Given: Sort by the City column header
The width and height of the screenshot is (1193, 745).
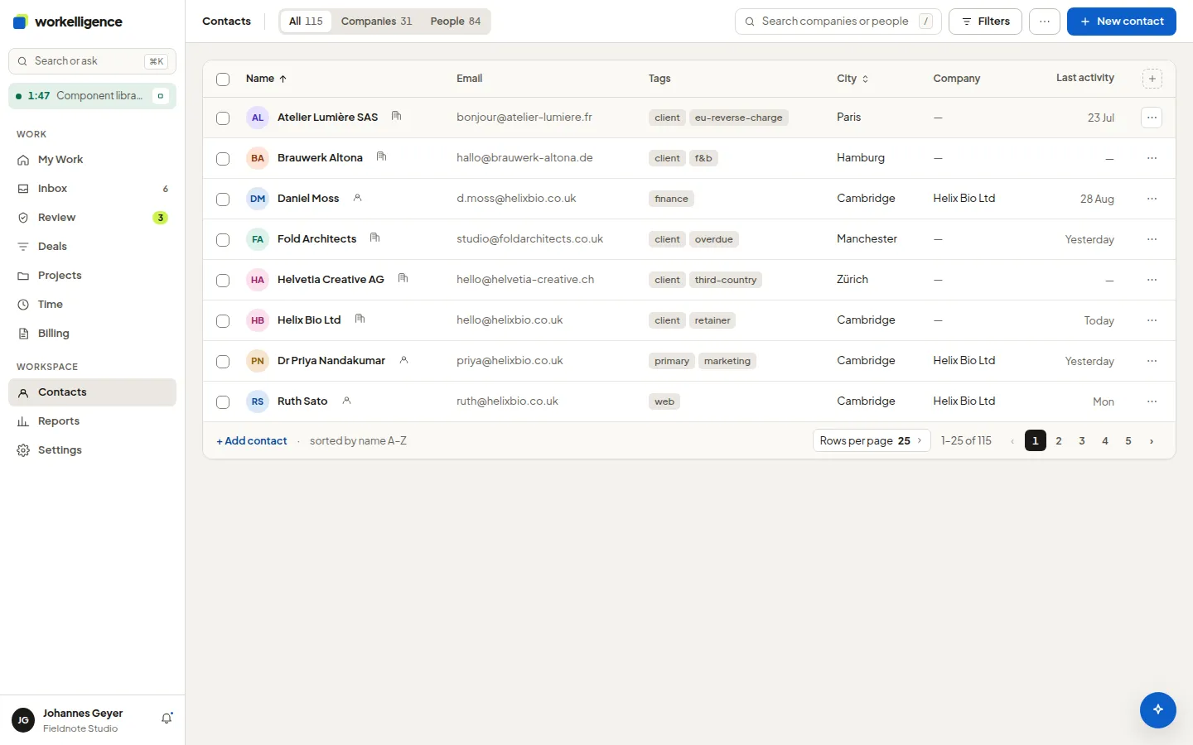Looking at the screenshot, I should pos(852,79).
